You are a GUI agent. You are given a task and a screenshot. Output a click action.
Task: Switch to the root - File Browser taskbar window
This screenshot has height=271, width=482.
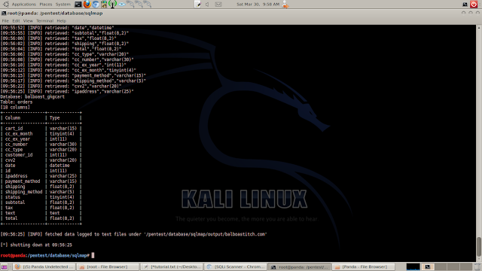[x=108, y=266]
